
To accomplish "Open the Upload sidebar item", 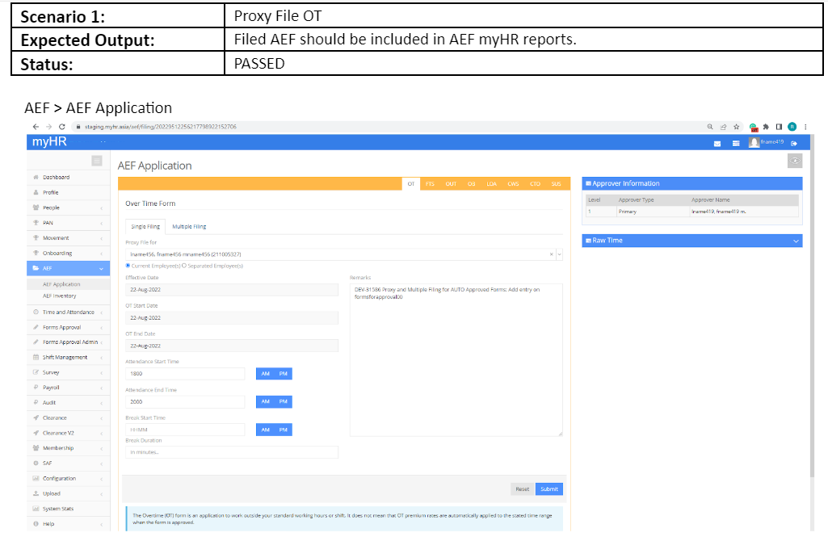I will point(69,493).
